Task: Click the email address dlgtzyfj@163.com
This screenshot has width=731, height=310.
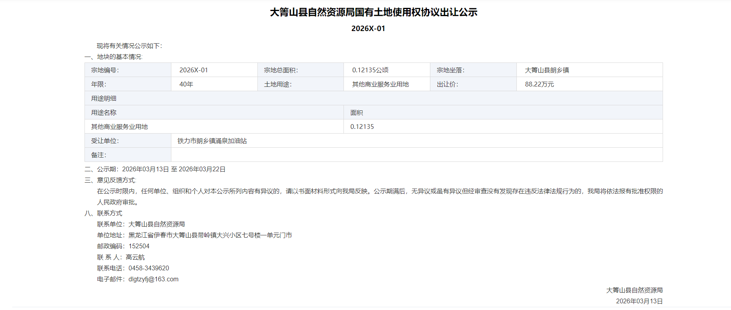Action: pyautogui.click(x=153, y=279)
